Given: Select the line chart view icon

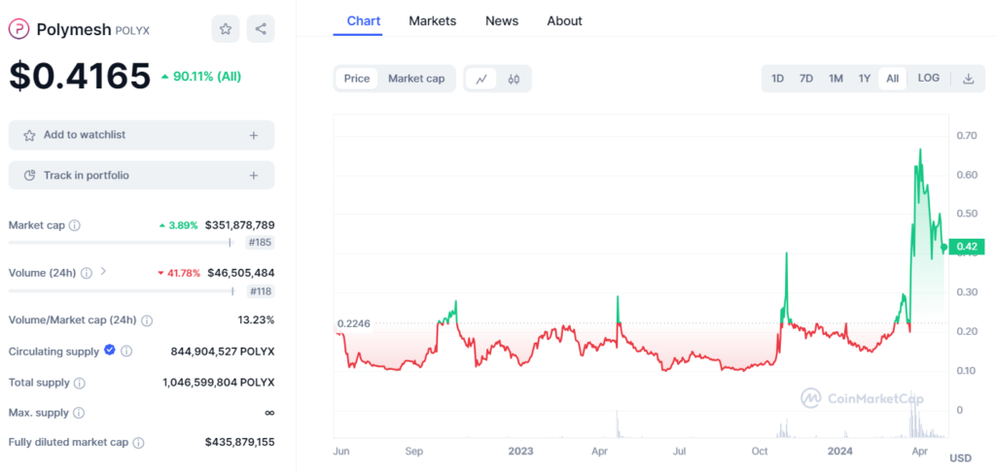Looking at the screenshot, I should click(481, 79).
